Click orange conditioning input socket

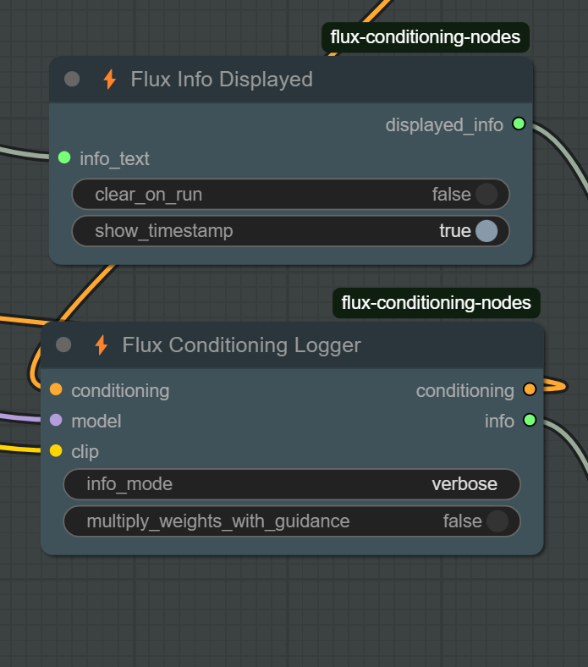(56, 390)
